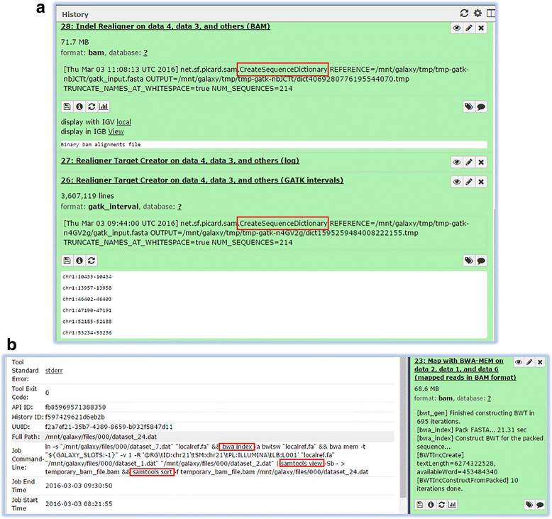Click the job details vertical scrollbar
Viewport: 552px width, 519px height.
(x=404, y=427)
